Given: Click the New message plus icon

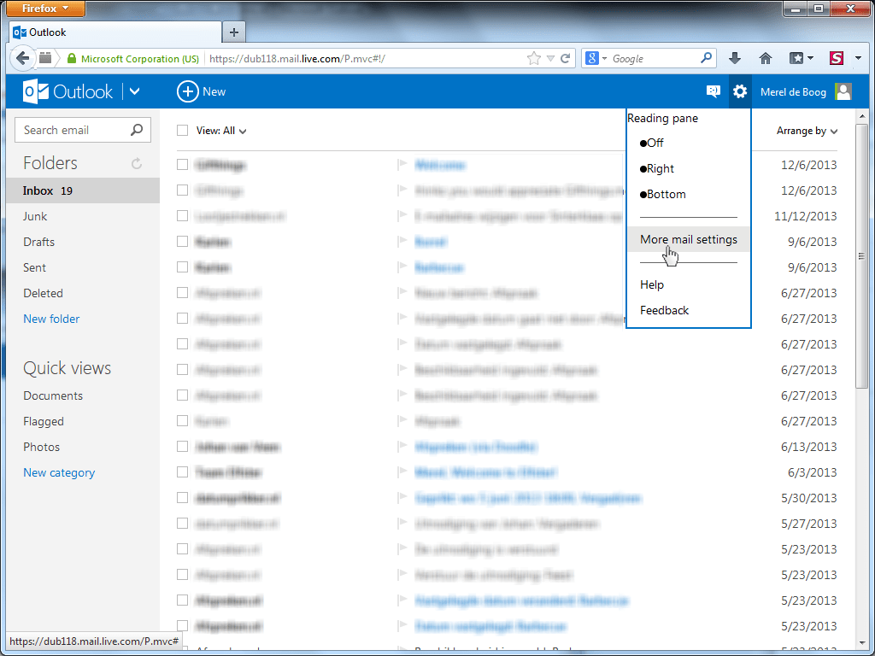Looking at the screenshot, I should click(x=187, y=91).
